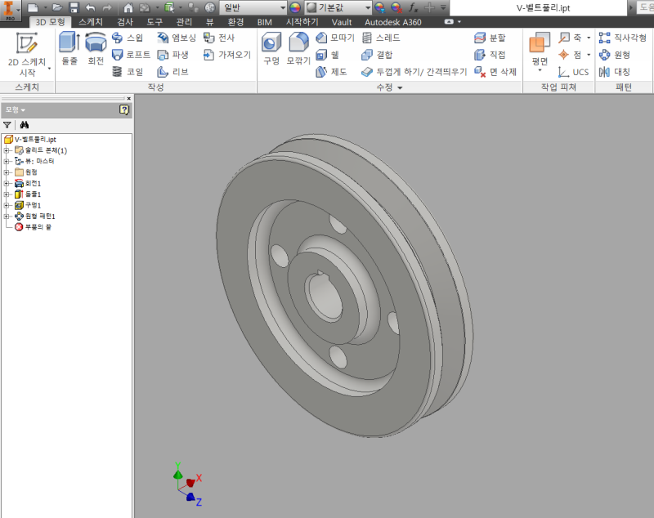Viewport: 654px width, 518px height.
Task: Click the binoculars find icon in browser
Action: 25,125
